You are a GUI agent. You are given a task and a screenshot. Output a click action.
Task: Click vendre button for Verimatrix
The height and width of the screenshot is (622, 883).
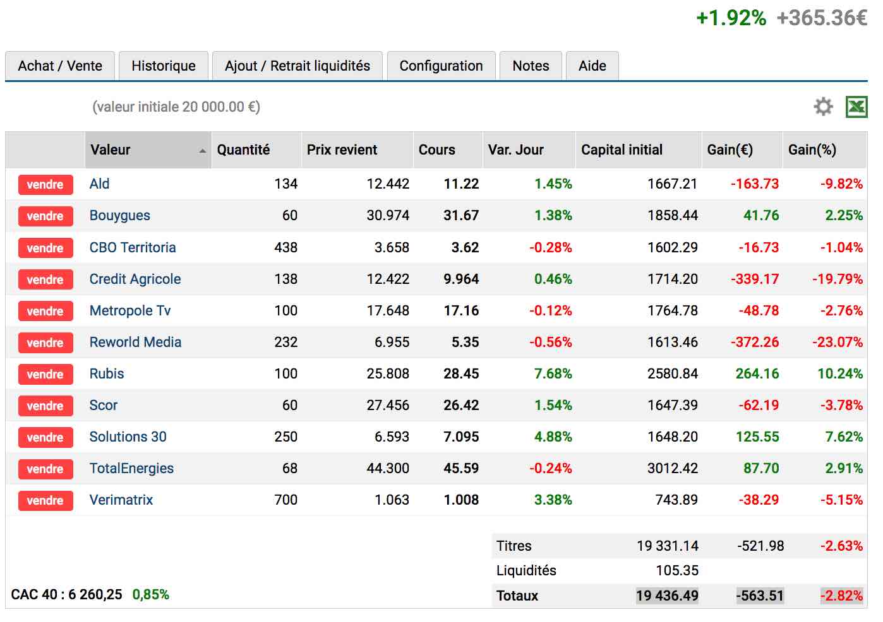click(x=45, y=500)
